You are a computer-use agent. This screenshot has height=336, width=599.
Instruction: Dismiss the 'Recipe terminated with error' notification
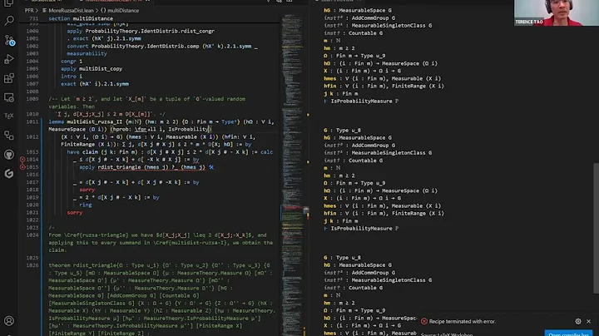(x=589, y=322)
